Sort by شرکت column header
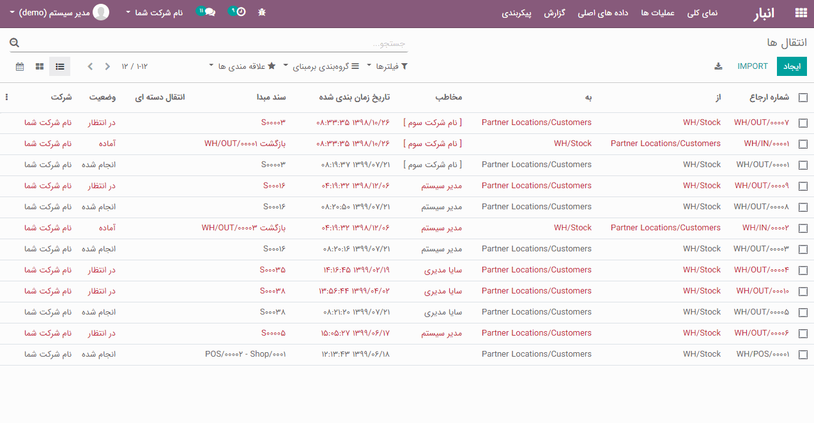 coord(61,97)
